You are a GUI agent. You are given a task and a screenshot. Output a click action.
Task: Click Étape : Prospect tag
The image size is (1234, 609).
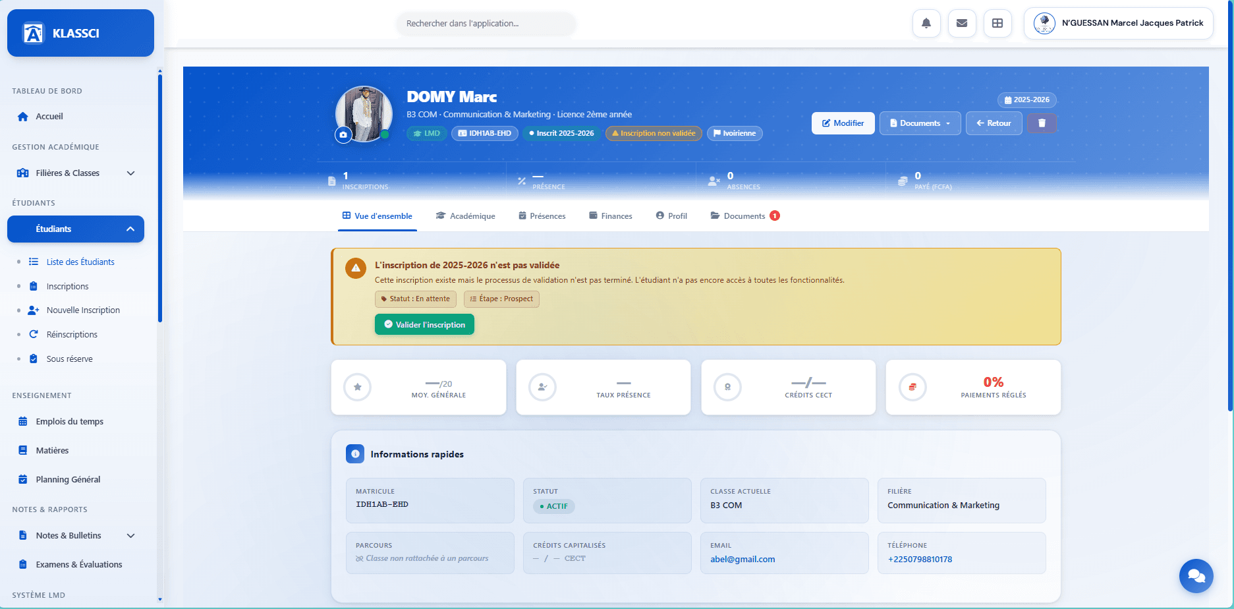[501, 299]
